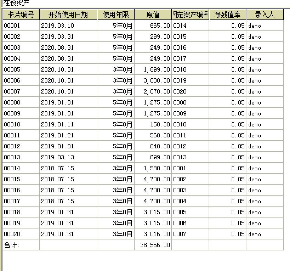Select card number 00016 cell
Screen dimensions: 290x271
tap(21, 190)
